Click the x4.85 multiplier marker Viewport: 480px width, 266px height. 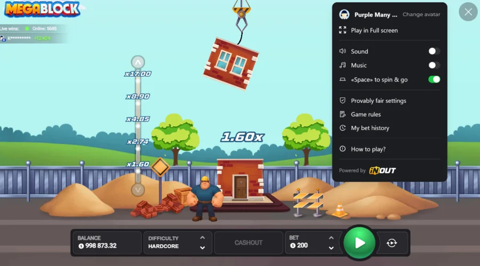(x=138, y=119)
